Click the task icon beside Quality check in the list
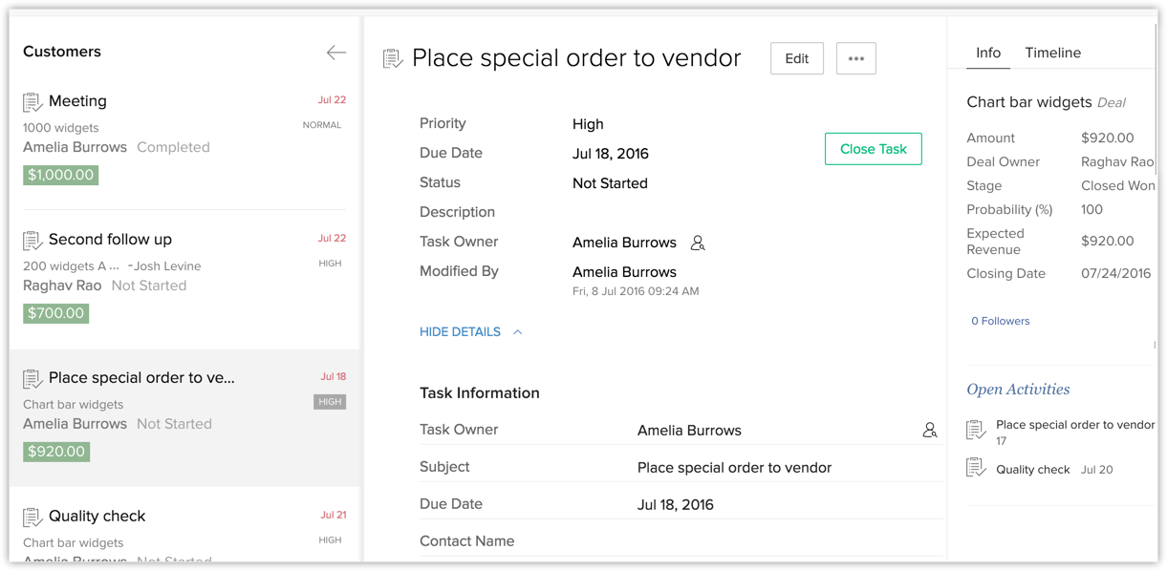The image size is (1167, 571). click(x=32, y=518)
